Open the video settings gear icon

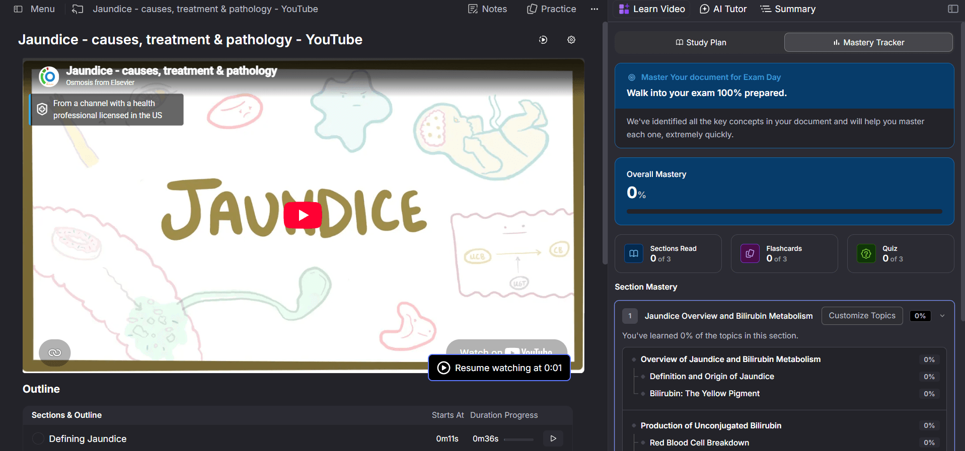[x=571, y=40]
